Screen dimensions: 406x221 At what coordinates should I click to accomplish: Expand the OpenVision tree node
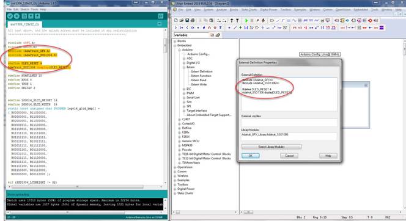coord(175,167)
